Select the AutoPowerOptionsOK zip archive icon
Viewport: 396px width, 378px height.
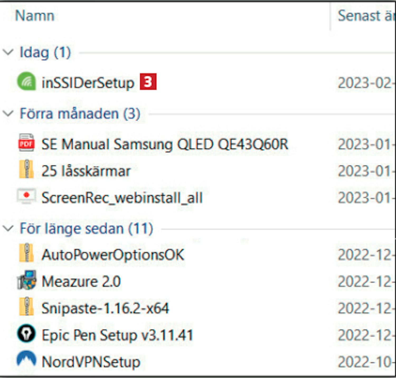[x=26, y=253]
